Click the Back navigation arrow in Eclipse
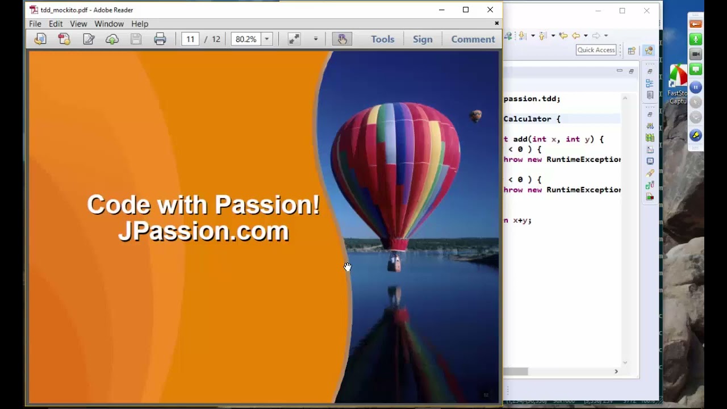This screenshot has width=727, height=409. (x=576, y=36)
